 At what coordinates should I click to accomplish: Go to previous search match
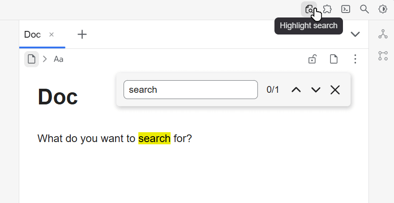pos(296,90)
